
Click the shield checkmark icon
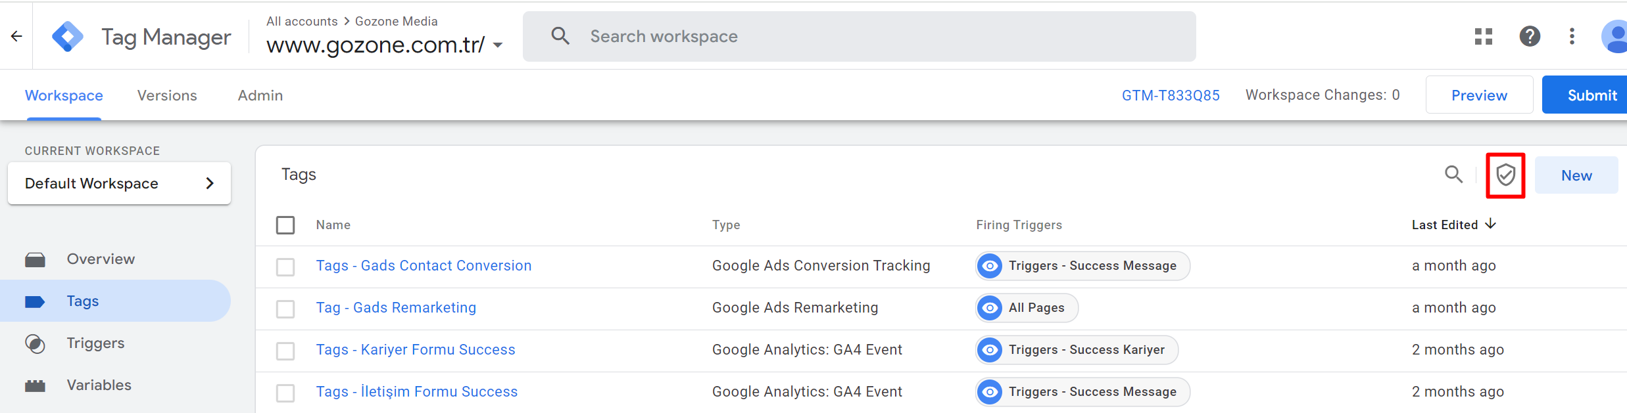1505,175
